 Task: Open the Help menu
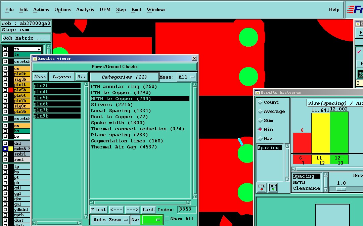tap(334, 9)
